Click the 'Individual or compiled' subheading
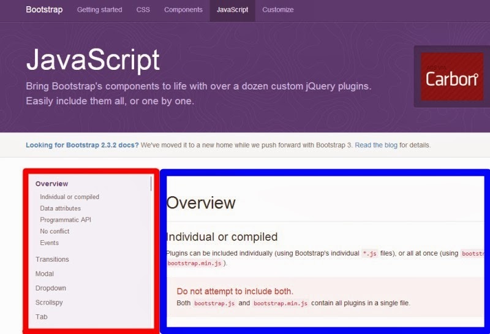The image size is (490, 334). click(x=222, y=237)
